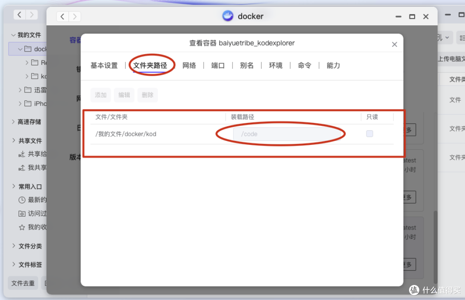The width and height of the screenshot is (465, 300).
Task: Open the 共享给我 sidebar icon entry
Action: pyautogui.click(x=22, y=154)
